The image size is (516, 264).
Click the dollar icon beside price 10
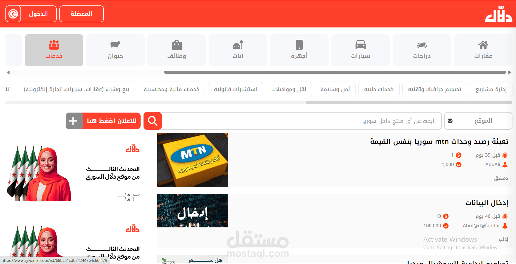point(446,216)
